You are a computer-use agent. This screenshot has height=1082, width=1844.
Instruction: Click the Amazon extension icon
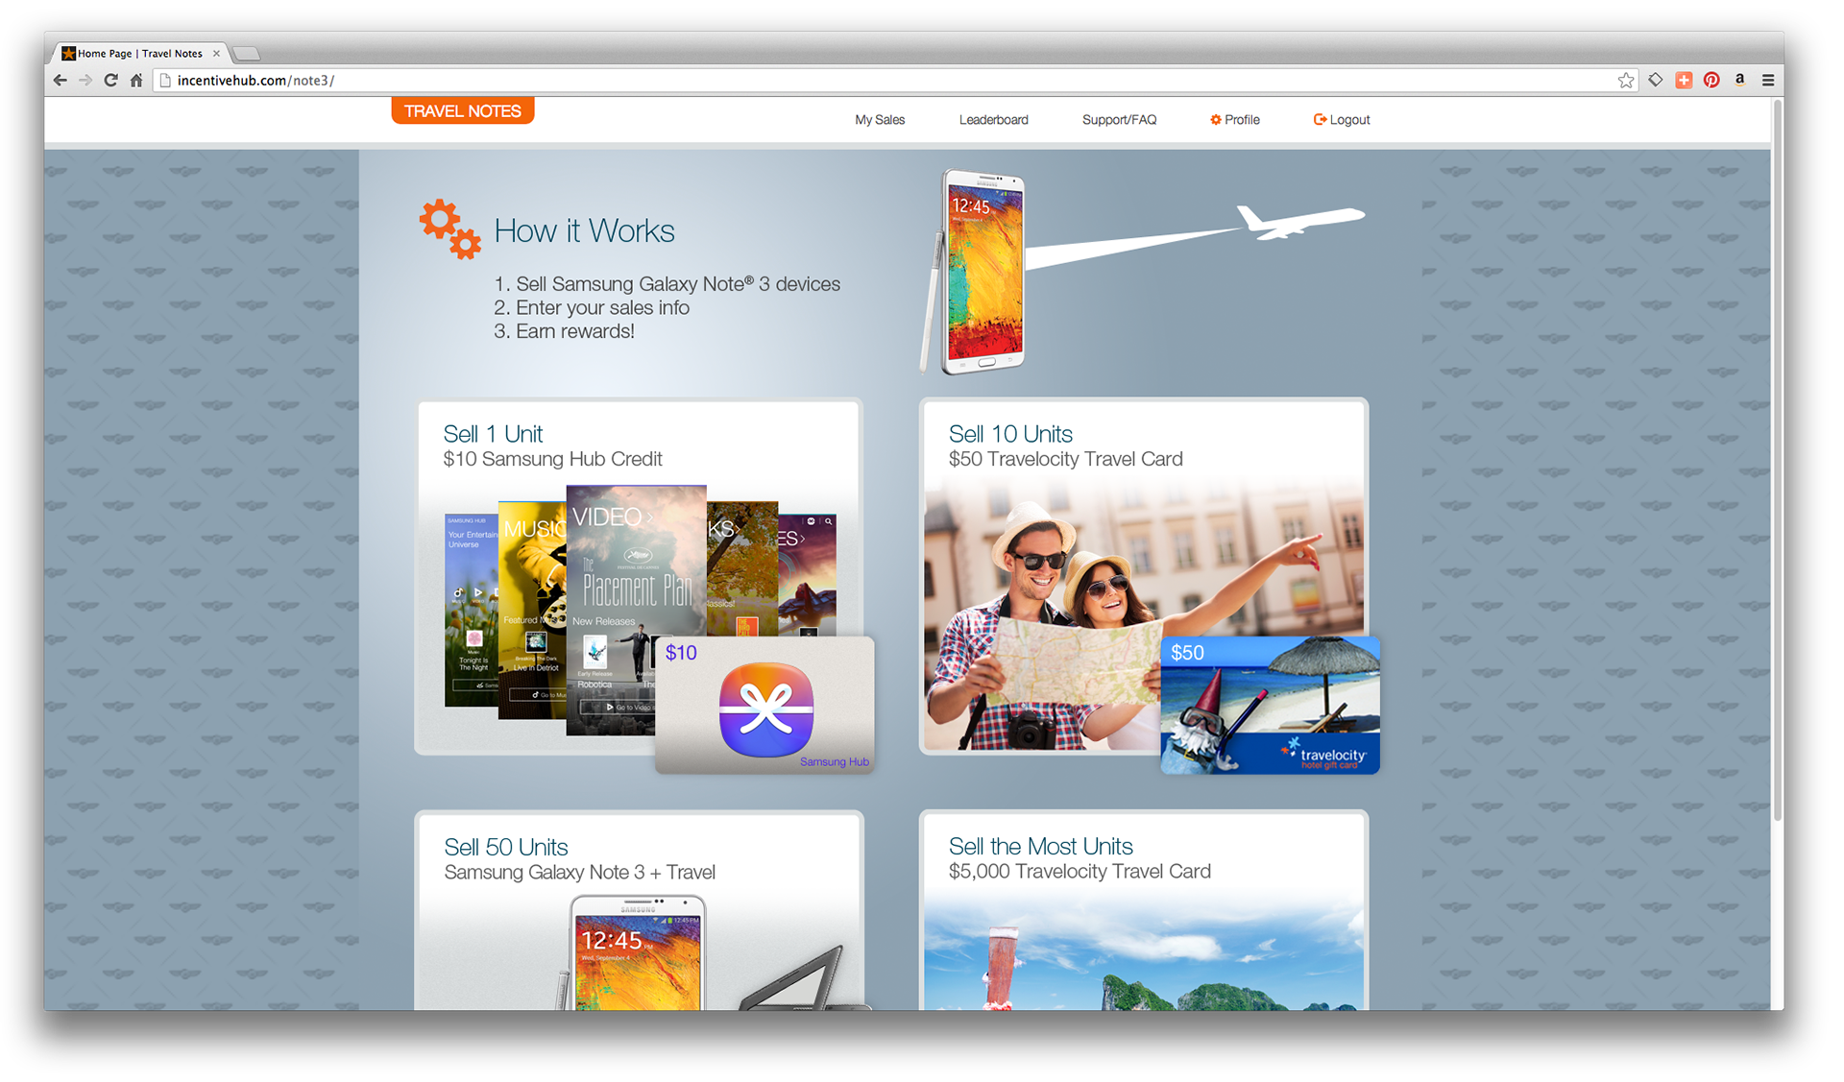click(1739, 81)
